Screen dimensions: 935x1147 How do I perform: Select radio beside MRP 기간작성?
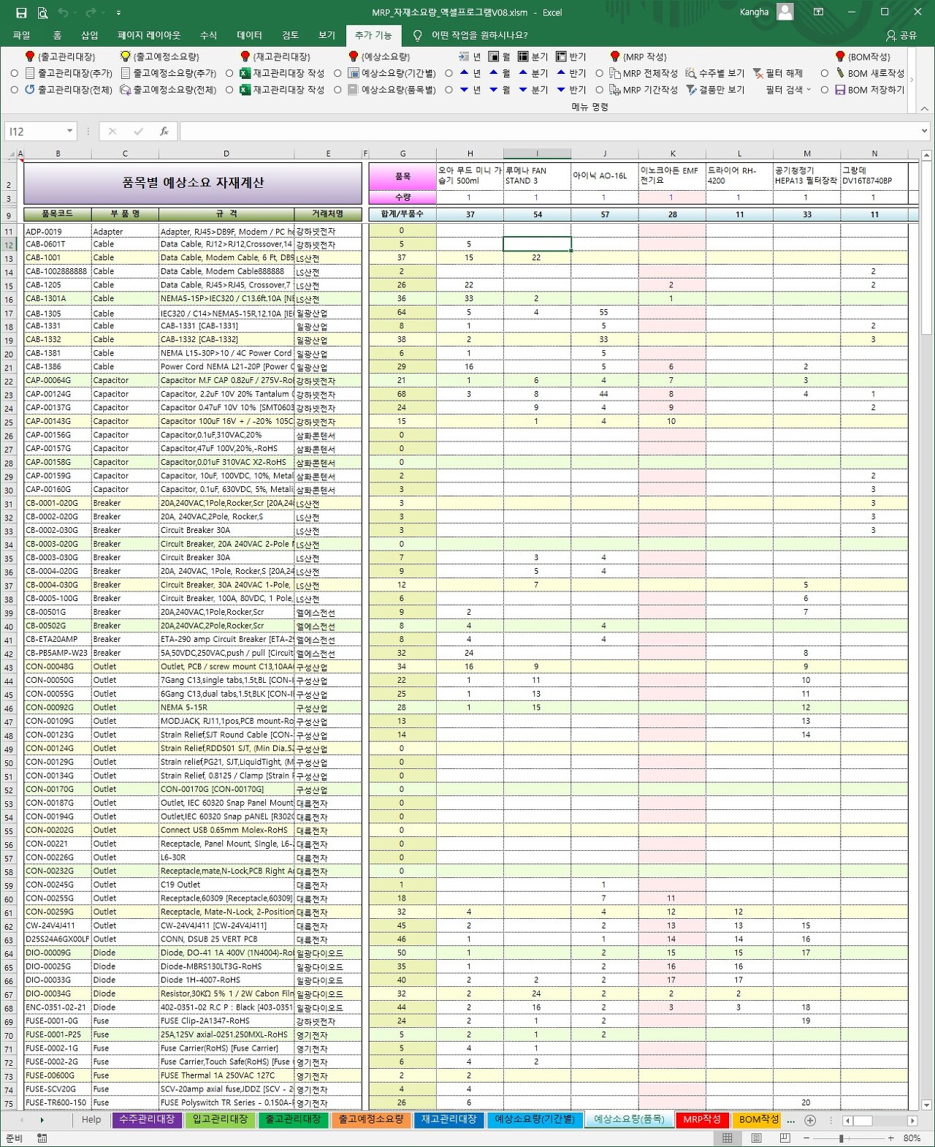pos(599,90)
